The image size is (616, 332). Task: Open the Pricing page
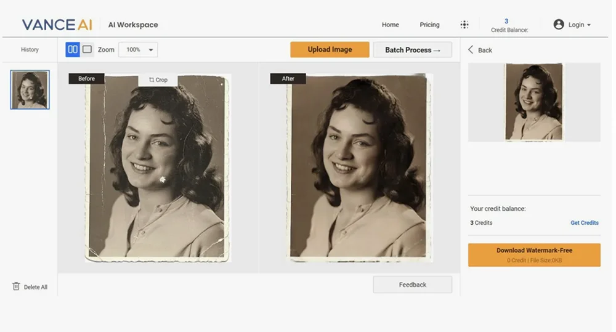pyautogui.click(x=429, y=25)
